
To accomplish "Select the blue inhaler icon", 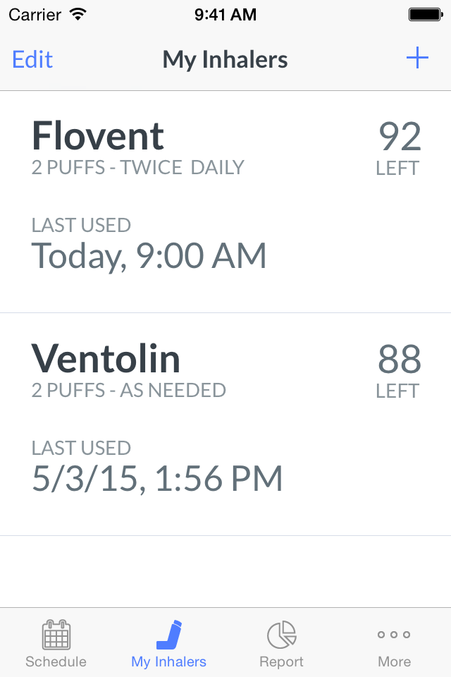I will 168,635.
